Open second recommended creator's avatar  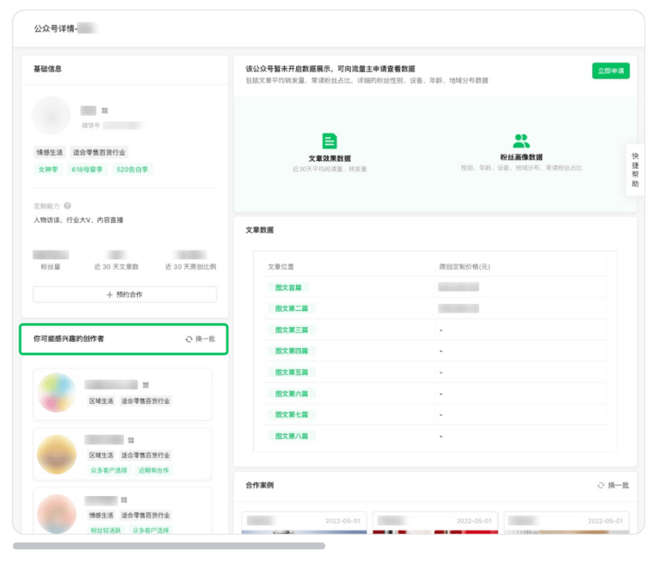click(x=59, y=454)
